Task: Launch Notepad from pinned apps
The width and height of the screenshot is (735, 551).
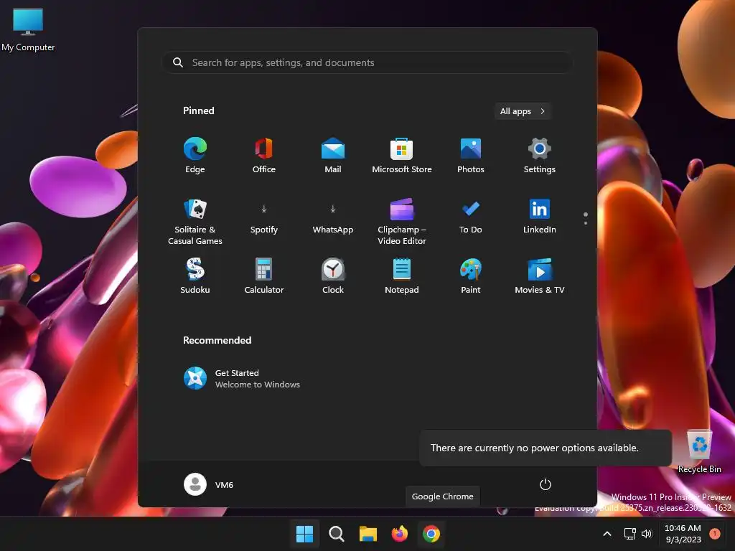Action: (x=402, y=276)
